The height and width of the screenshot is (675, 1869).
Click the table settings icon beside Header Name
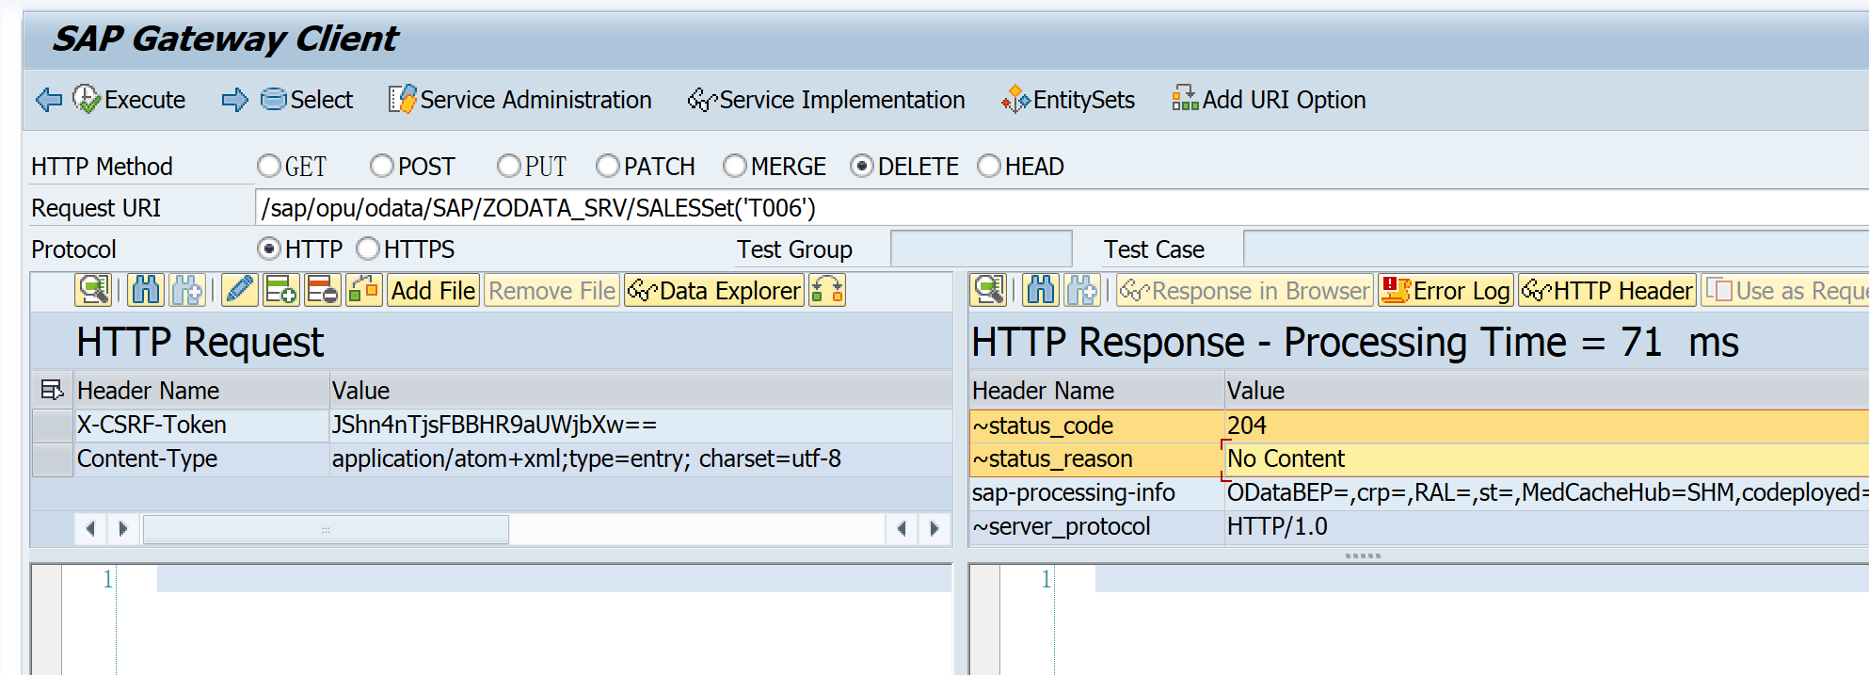pyautogui.click(x=52, y=390)
